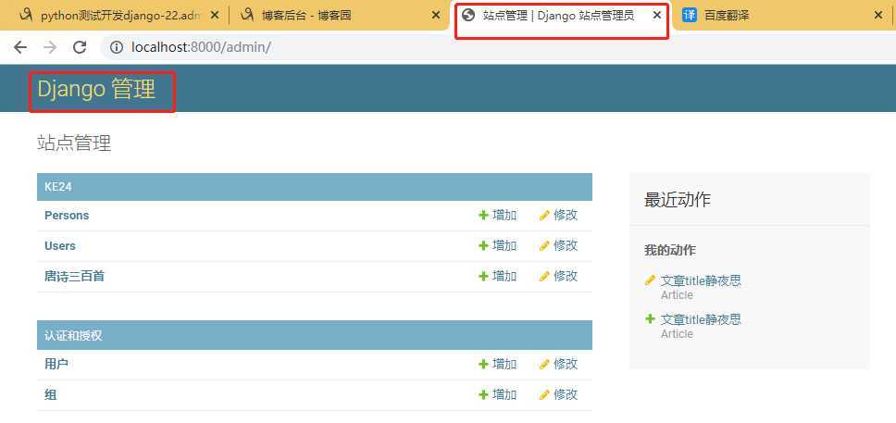The height and width of the screenshot is (423, 896).
Task: Open the KE24 app section header
Action: [58, 187]
